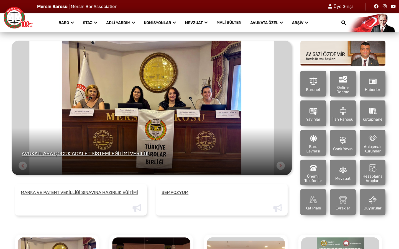399x249 pixels.
Task: Open the Kütüphane tile
Action: (x=372, y=113)
